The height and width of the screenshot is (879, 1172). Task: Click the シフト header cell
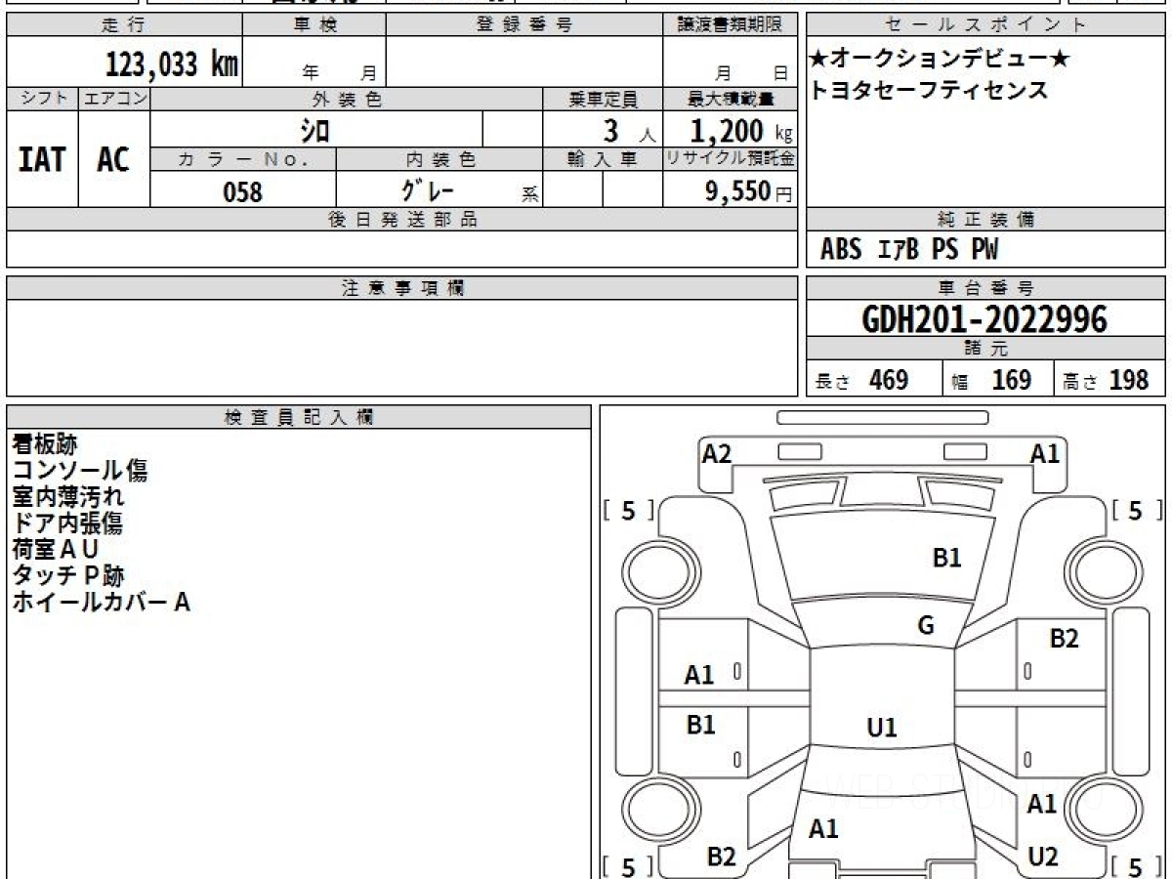tap(42, 99)
